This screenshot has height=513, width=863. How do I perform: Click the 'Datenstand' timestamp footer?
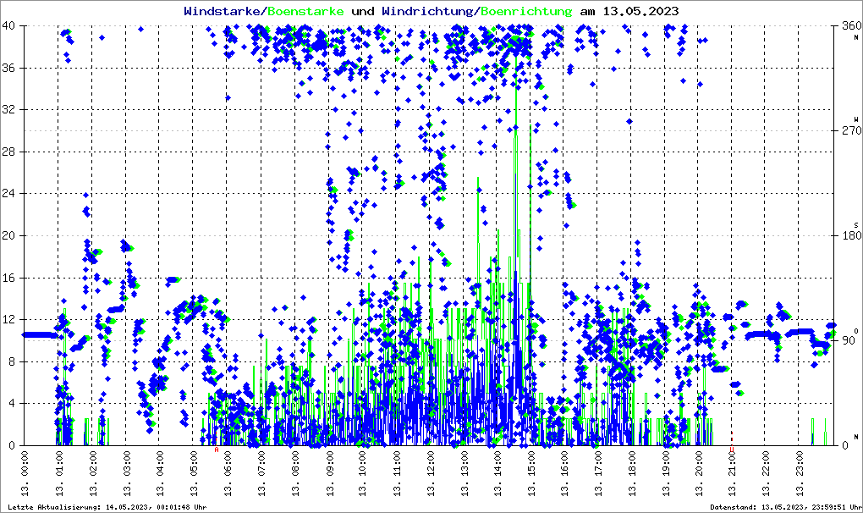[786, 507]
